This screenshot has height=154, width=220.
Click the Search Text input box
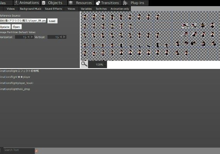tap(19, 150)
